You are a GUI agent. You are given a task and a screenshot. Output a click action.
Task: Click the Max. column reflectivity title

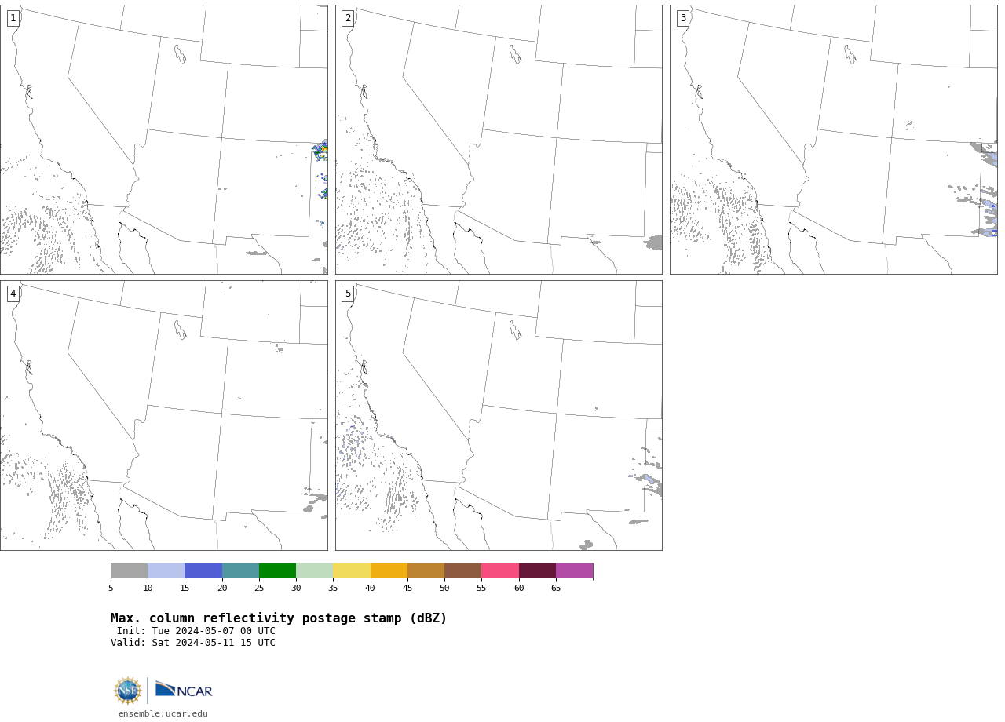[x=279, y=618]
